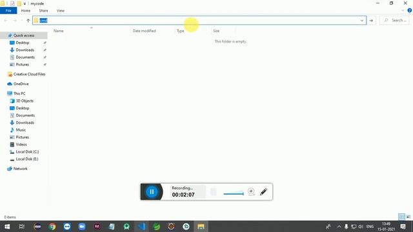The width and height of the screenshot is (413, 232).
Task: Open TeamViewer from taskbar
Action: [67, 226]
